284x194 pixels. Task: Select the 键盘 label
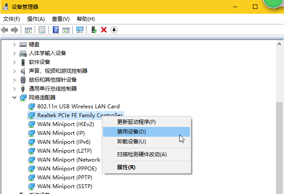coord(34,44)
